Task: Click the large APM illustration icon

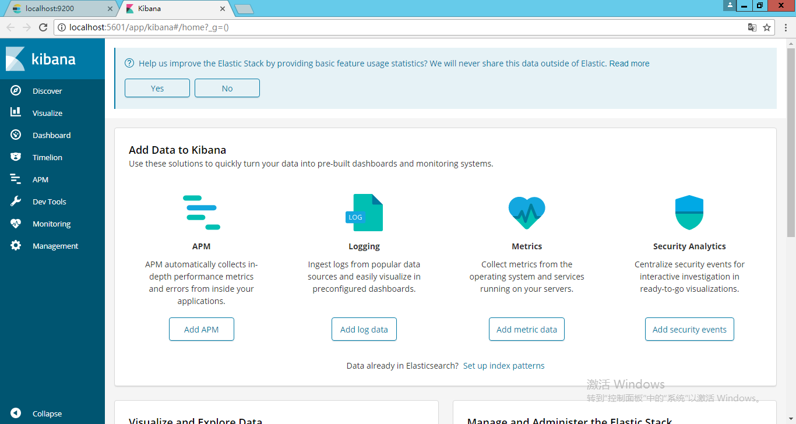Action: tap(202, 213)
